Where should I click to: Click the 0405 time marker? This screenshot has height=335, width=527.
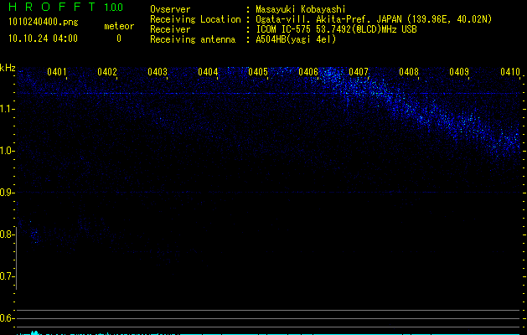tap(258, 72)
